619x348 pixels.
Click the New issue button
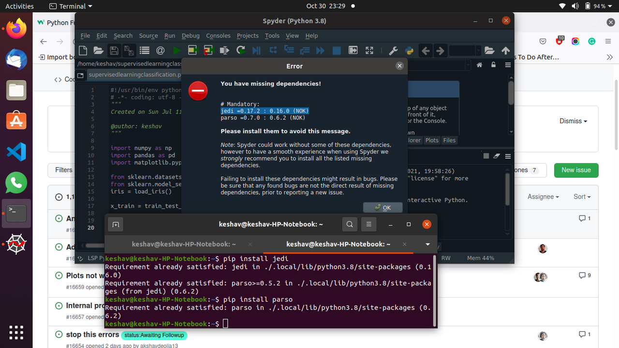(576, 170)
